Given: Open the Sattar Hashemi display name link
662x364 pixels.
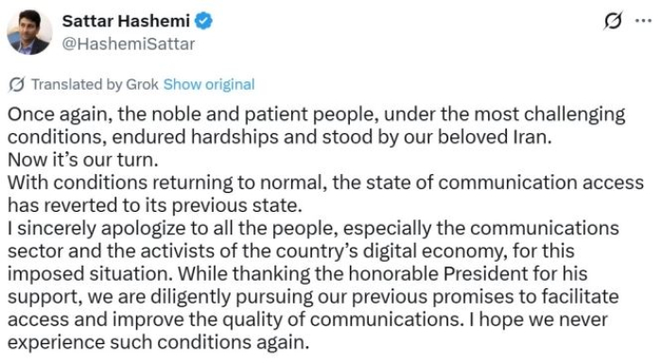Looking at the screenshot, I should [x=126, y=21].
